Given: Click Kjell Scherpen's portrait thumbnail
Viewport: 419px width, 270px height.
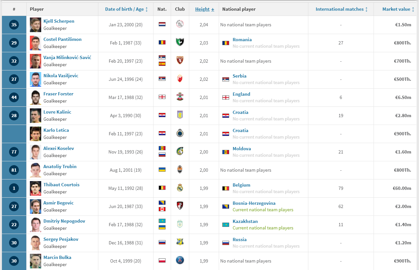Looking at the screenshot, I should 35,25.
